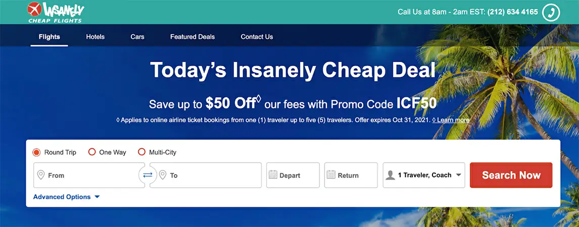Click the From location pin icon

pyautogui.click(x=41, y=175)
